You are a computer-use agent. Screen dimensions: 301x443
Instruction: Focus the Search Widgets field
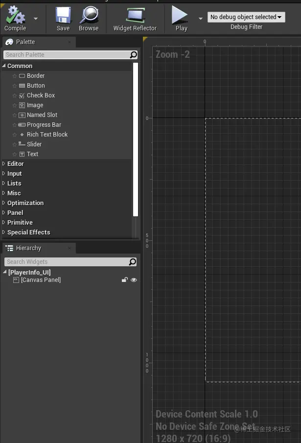point(67,261)
